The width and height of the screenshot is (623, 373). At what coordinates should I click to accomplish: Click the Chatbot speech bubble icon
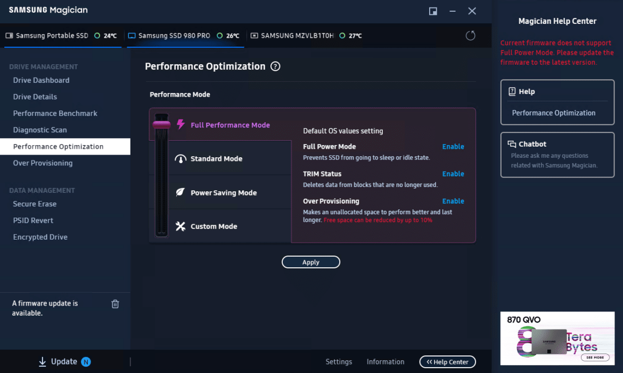(512, 144)
